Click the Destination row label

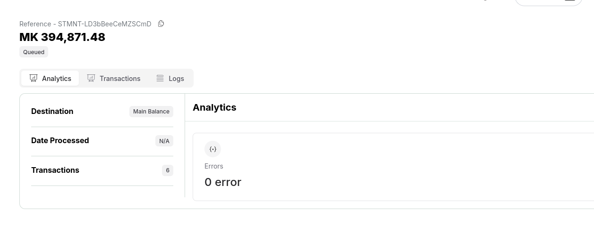(52, 112)
